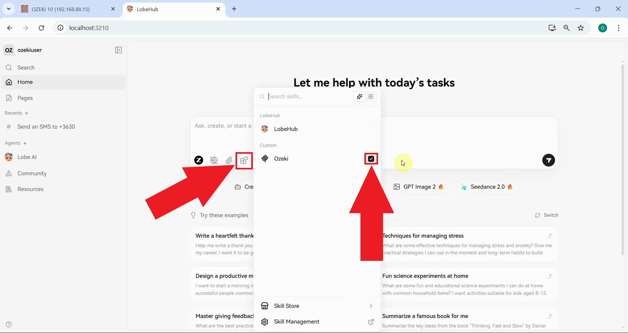Viewport: 628px width, 333px height.
Task: Click the Ozeki skill logo icon
Action: point(265,159)
